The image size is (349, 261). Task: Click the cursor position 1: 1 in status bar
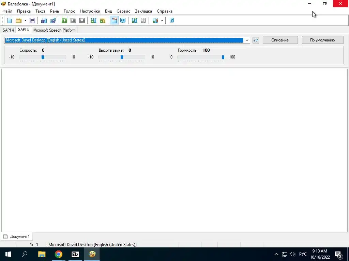[x=34, y=245]
